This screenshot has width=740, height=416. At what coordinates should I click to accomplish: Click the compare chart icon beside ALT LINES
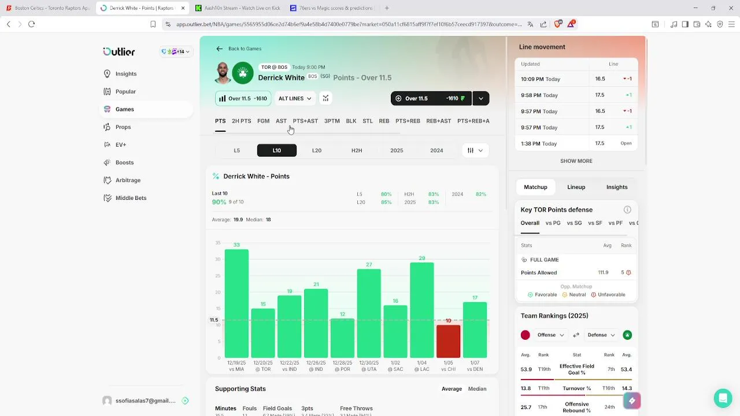(325, 98)
